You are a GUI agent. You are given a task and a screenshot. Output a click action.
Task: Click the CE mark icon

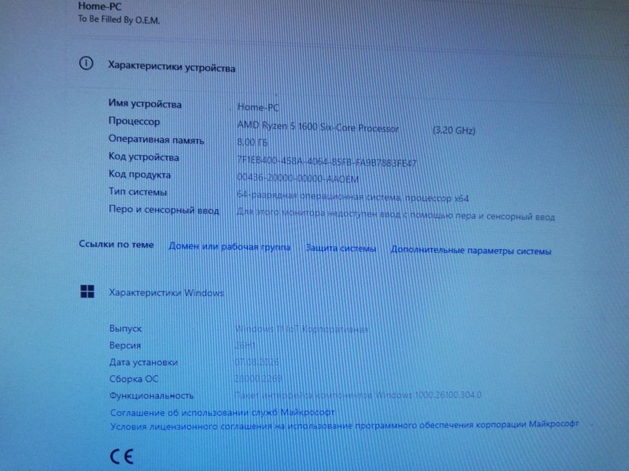point(121,457)
